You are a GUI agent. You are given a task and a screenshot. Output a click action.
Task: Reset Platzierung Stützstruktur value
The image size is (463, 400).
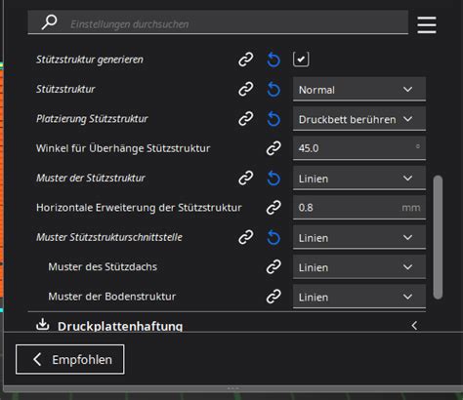(x=274, y=119)
